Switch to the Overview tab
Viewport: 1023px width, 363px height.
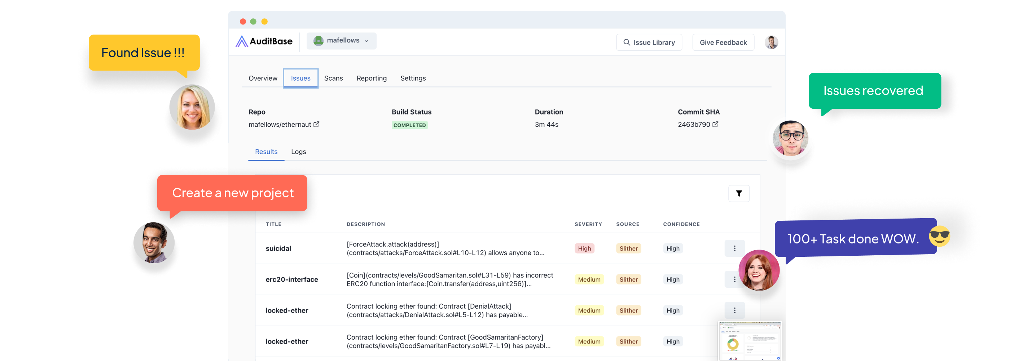(x=263, y=78)
